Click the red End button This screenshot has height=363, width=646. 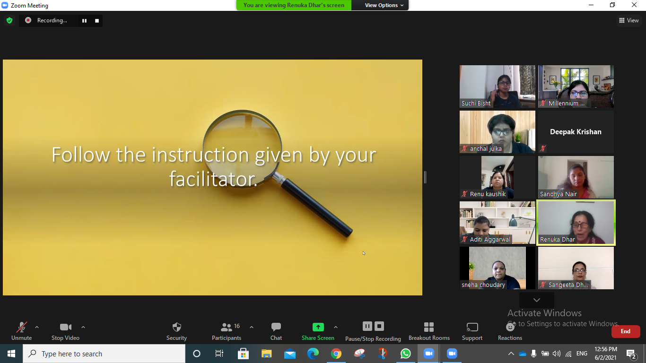[626, 331]
